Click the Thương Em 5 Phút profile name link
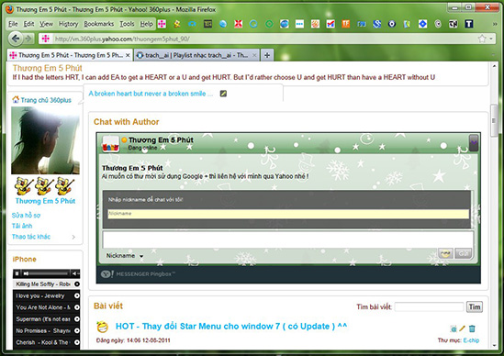This screenshot has width=504, height=356. point(45,201)
